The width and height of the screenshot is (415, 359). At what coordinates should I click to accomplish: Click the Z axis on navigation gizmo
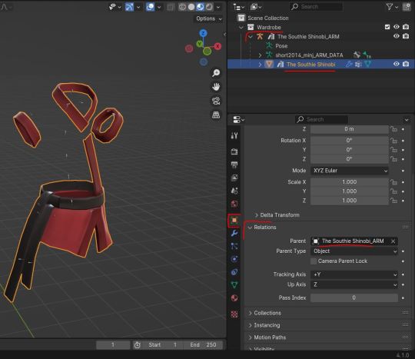203,33
